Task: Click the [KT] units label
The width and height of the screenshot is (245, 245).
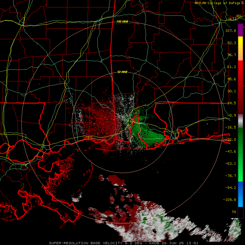Action: point(232,19)
